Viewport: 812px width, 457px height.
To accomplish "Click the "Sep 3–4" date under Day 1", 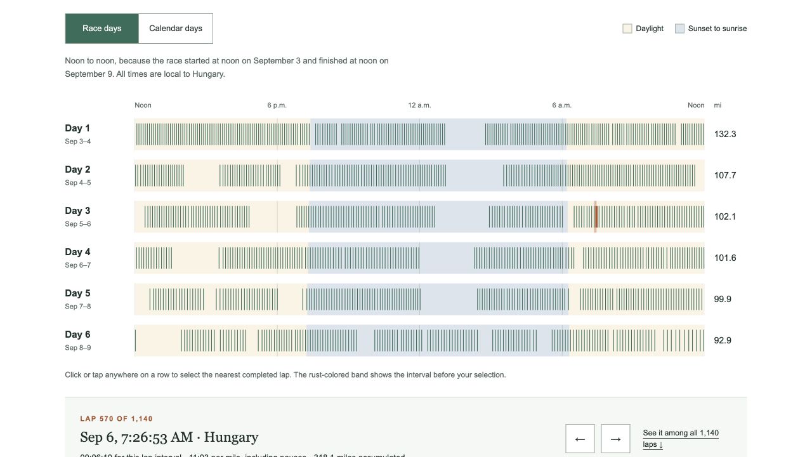I will pos(77,142).
